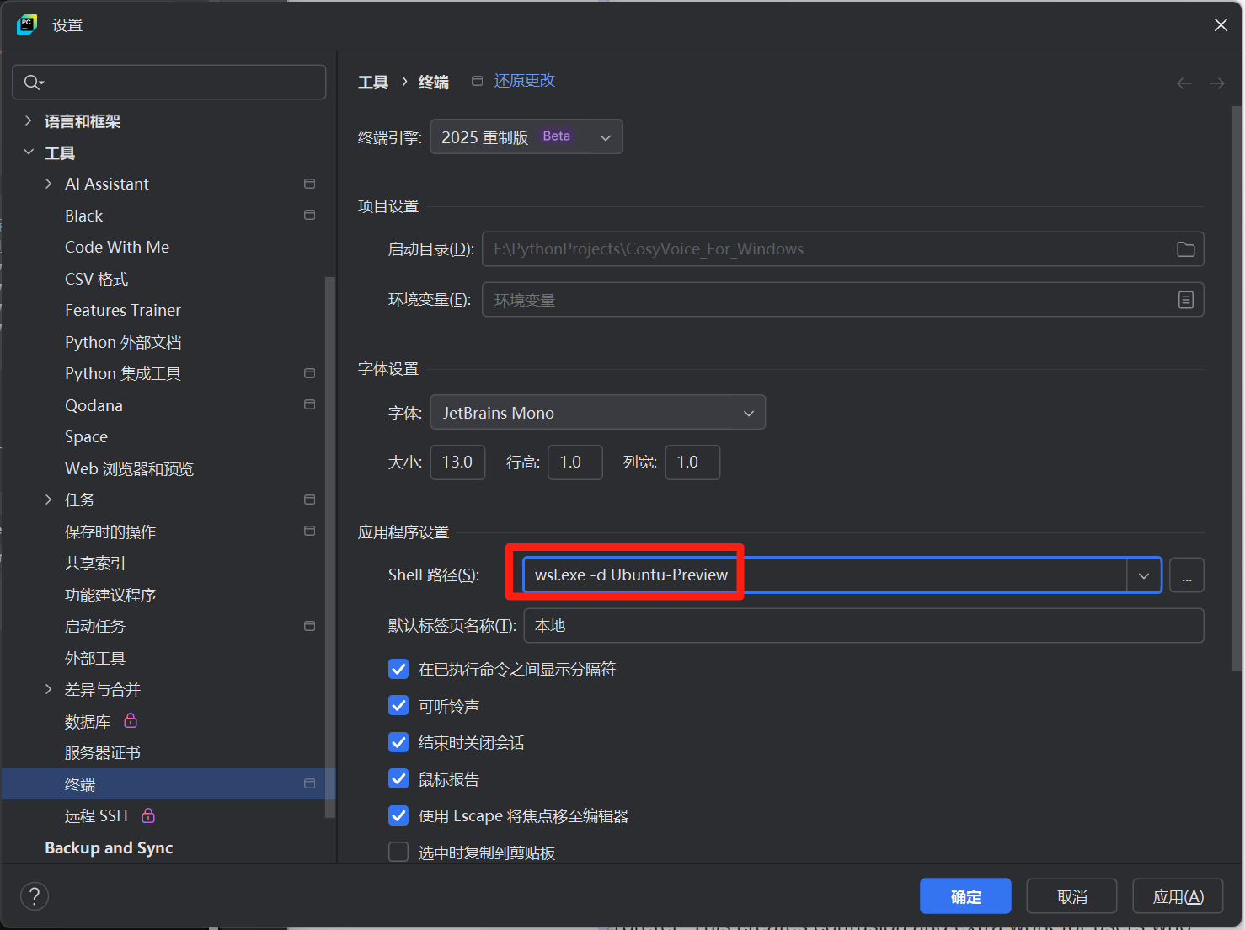The height and width of the screenshot is (930, 1245).
Task: Select Space in settings tree
Action: click(x=86, y=436)
